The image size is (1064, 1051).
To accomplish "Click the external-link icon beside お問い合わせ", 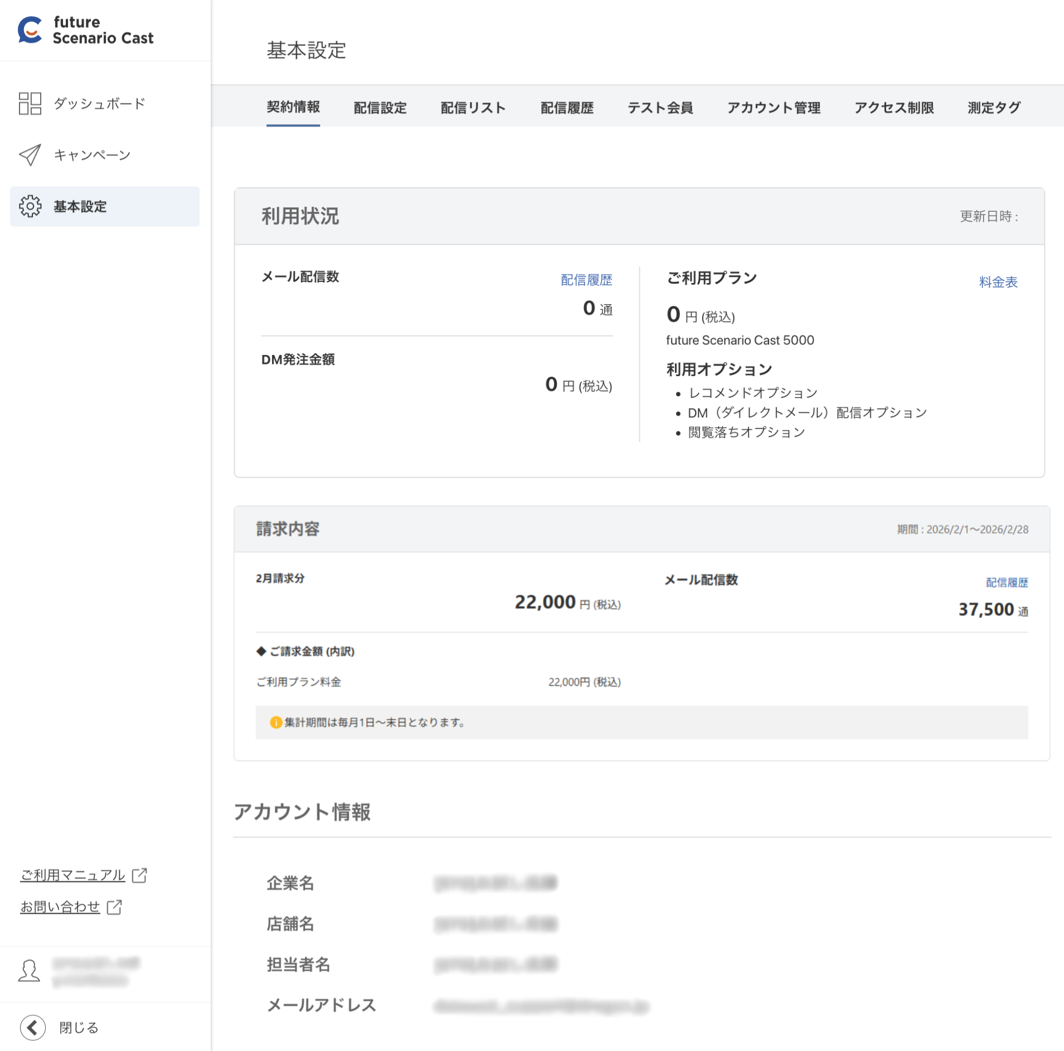I will pos(115,907).
